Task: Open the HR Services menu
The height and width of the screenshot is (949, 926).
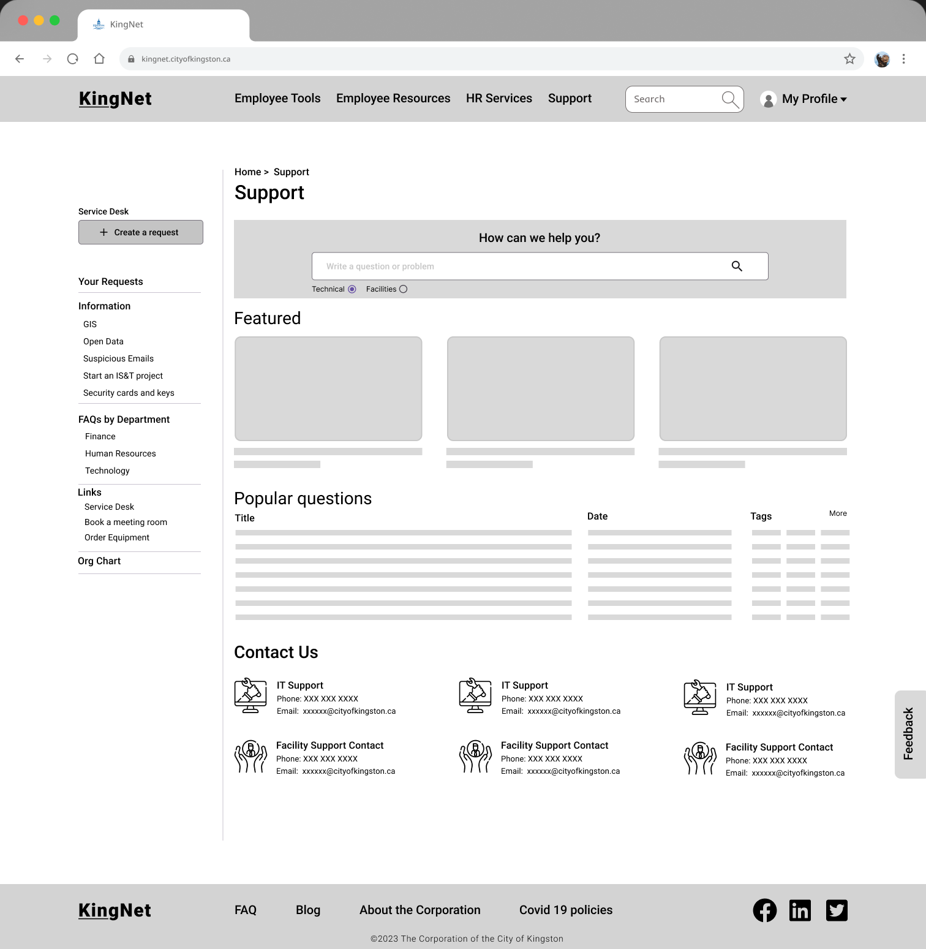Action: [499, 98]
